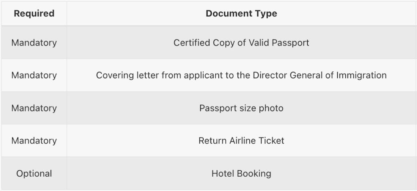This screenshot has width=417, height=191.
Task: Select the Return Airline Ticket cell
Action: coord(241,141)
